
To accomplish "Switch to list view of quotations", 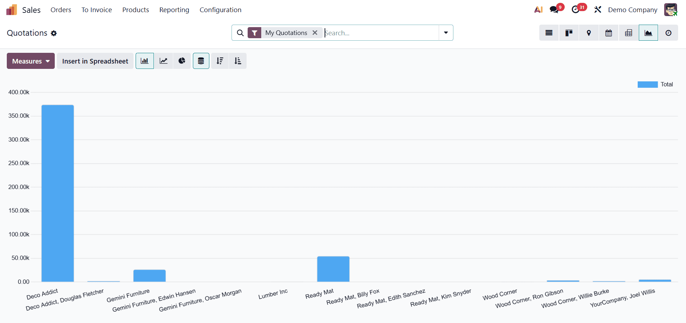I will [549, 32].
